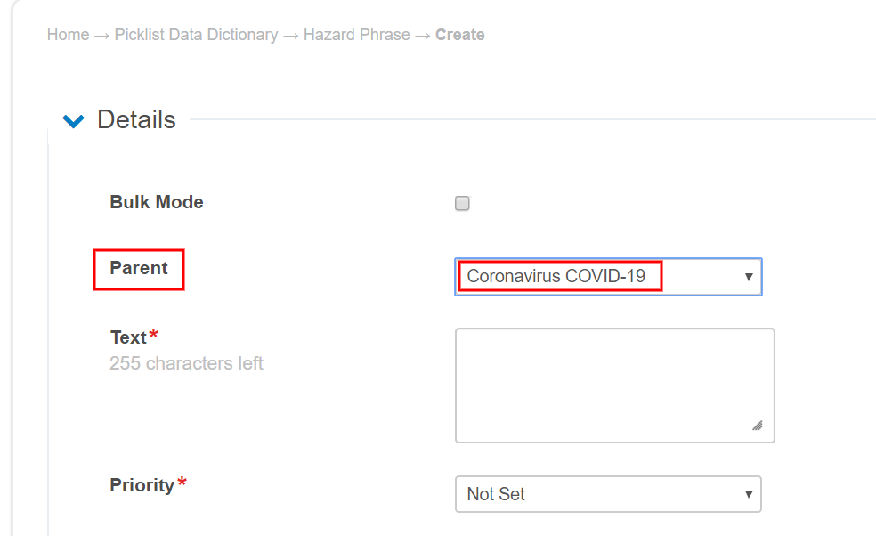
Task: Collapse the Details section chevron
Action: 74,121
